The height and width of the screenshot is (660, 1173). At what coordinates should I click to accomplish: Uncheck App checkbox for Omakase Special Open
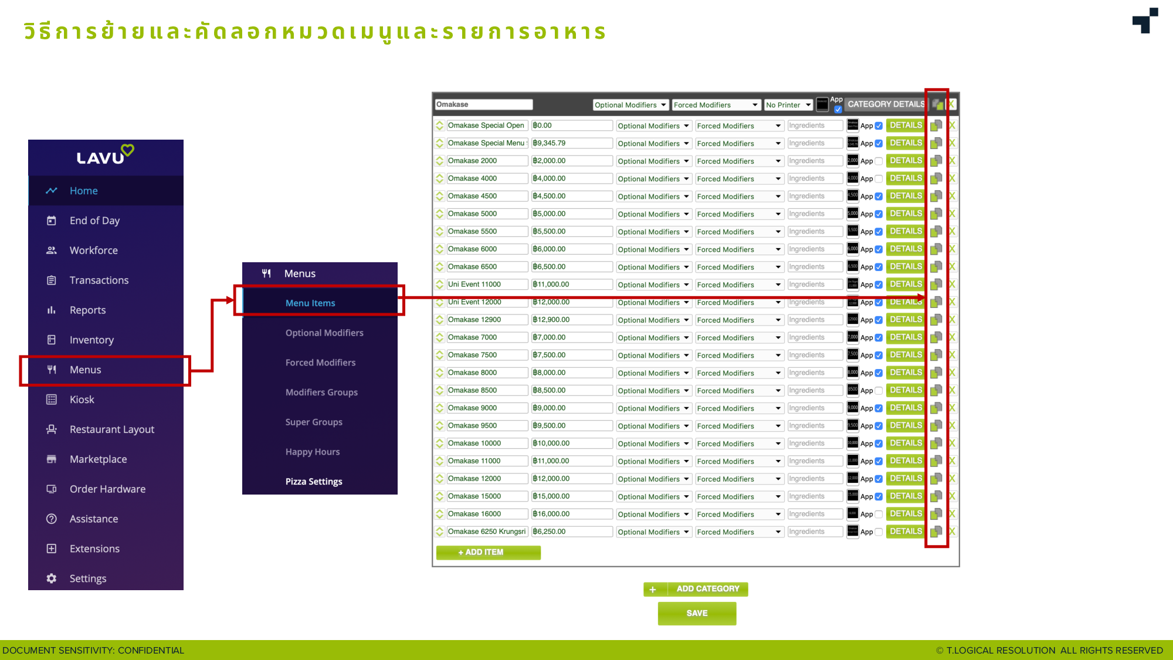coord(879,126)
